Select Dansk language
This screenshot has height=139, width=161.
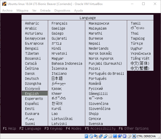[x=30, y=74]
